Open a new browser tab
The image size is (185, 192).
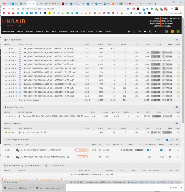pos(155,4)
